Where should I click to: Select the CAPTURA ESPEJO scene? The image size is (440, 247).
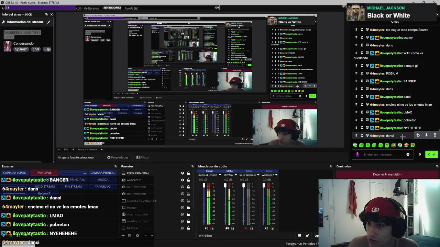pyautogui.click(x=15, y=173)
